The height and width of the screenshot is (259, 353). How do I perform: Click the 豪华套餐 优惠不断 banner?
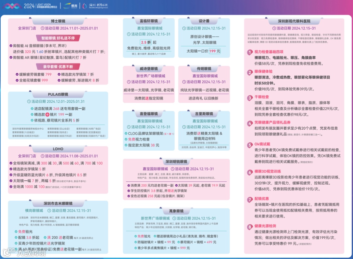coord(58,66)
